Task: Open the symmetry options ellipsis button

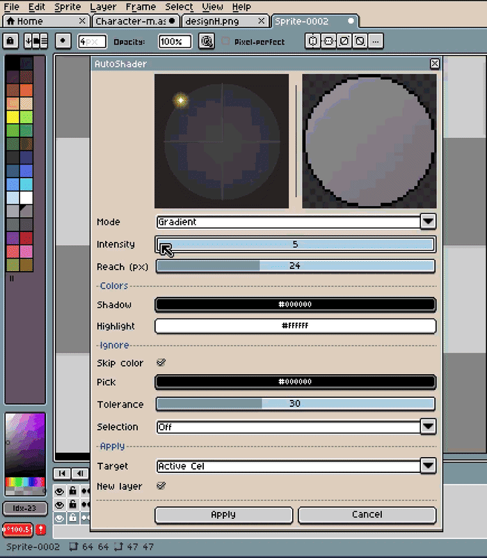Action: (376, 41)
